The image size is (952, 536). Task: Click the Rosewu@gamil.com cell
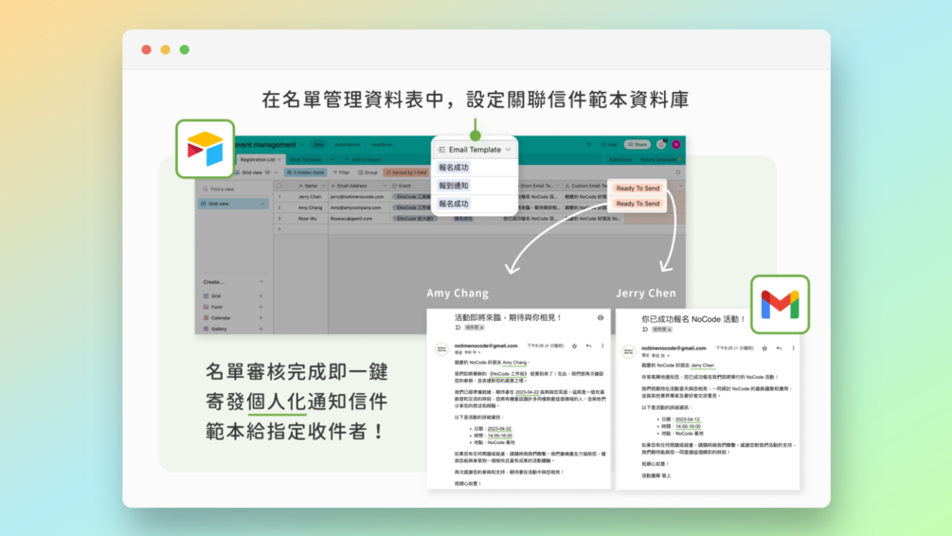pyautogui.click(x=358, y=219)
